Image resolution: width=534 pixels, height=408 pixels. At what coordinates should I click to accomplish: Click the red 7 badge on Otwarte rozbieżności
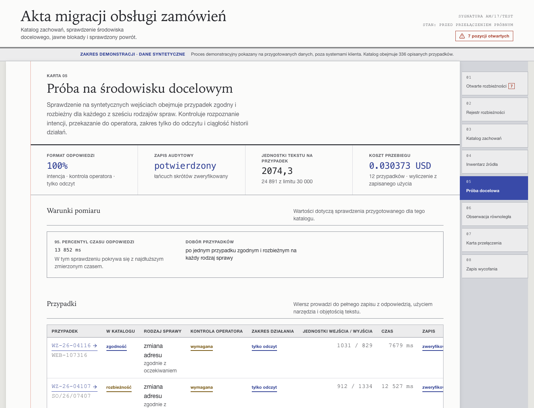511,86
